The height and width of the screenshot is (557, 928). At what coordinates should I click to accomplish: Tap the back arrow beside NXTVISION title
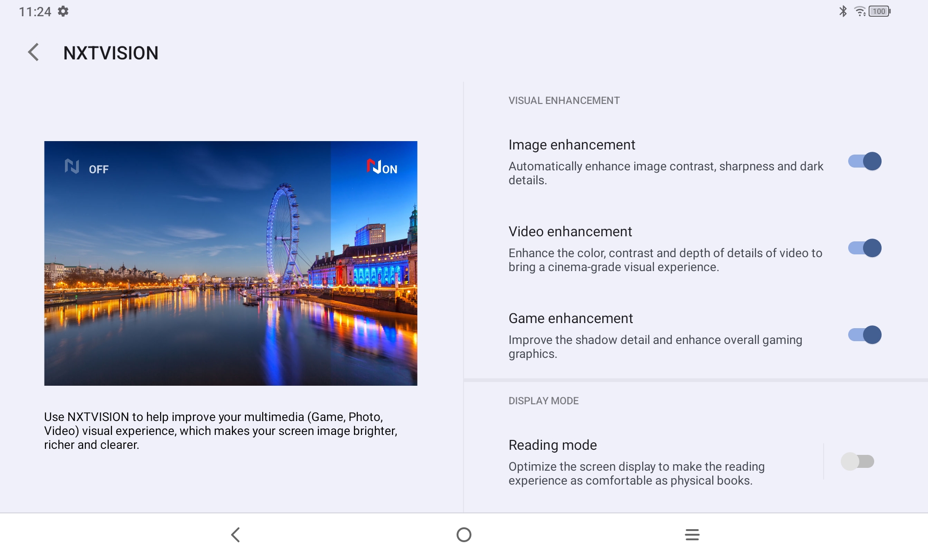coord(33,52)
